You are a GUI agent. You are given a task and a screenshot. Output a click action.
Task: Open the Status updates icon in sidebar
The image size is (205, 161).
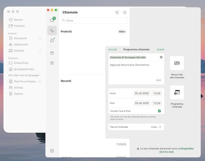(52, 40)
